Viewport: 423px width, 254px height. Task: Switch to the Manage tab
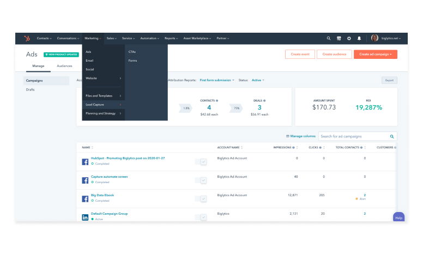pos(38,66)
